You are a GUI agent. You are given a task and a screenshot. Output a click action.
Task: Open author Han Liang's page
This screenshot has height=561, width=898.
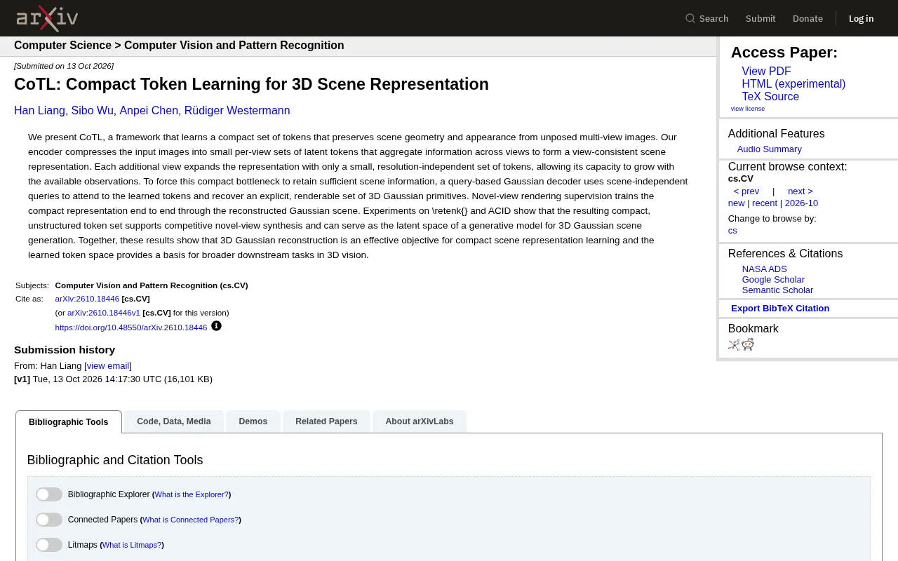pos(39,111)
